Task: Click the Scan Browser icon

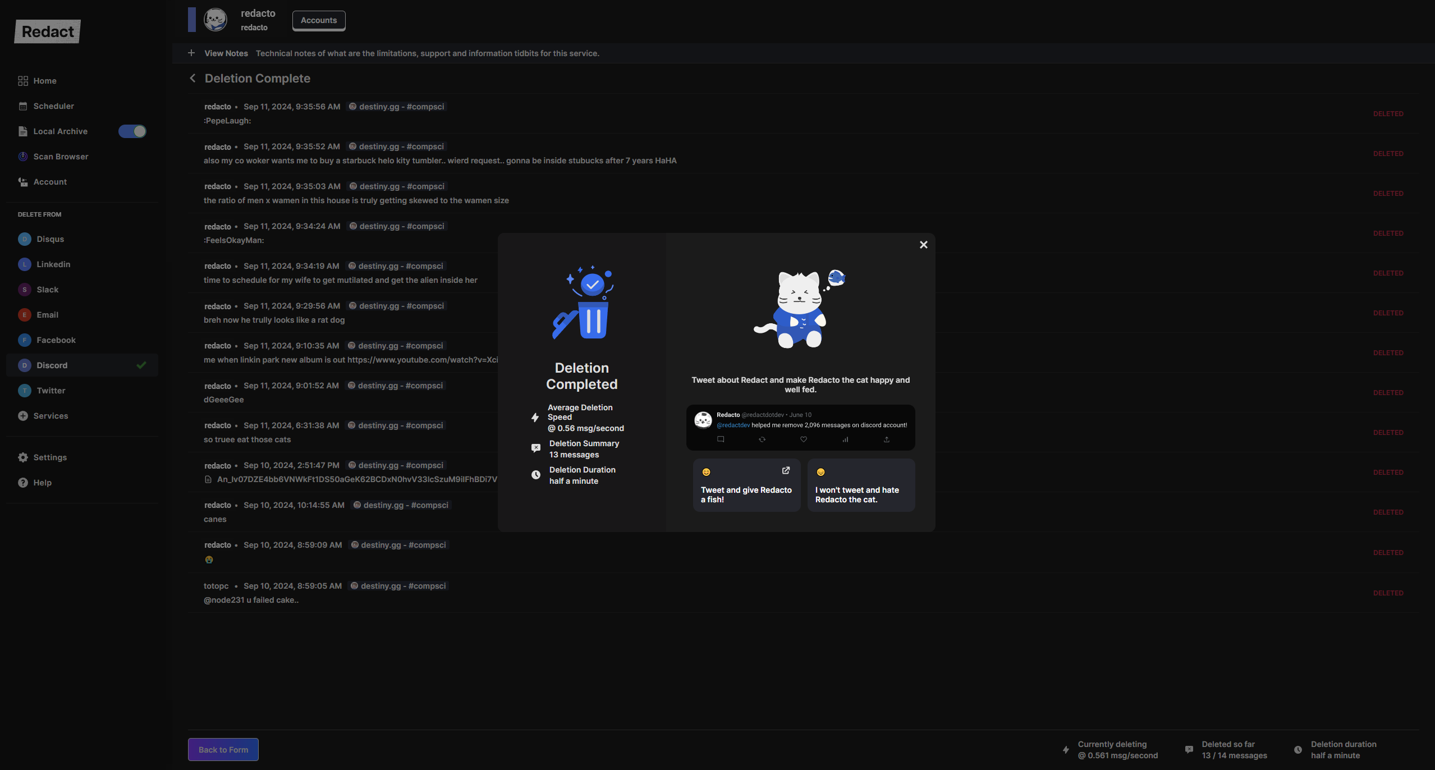Action: point(23,157)
